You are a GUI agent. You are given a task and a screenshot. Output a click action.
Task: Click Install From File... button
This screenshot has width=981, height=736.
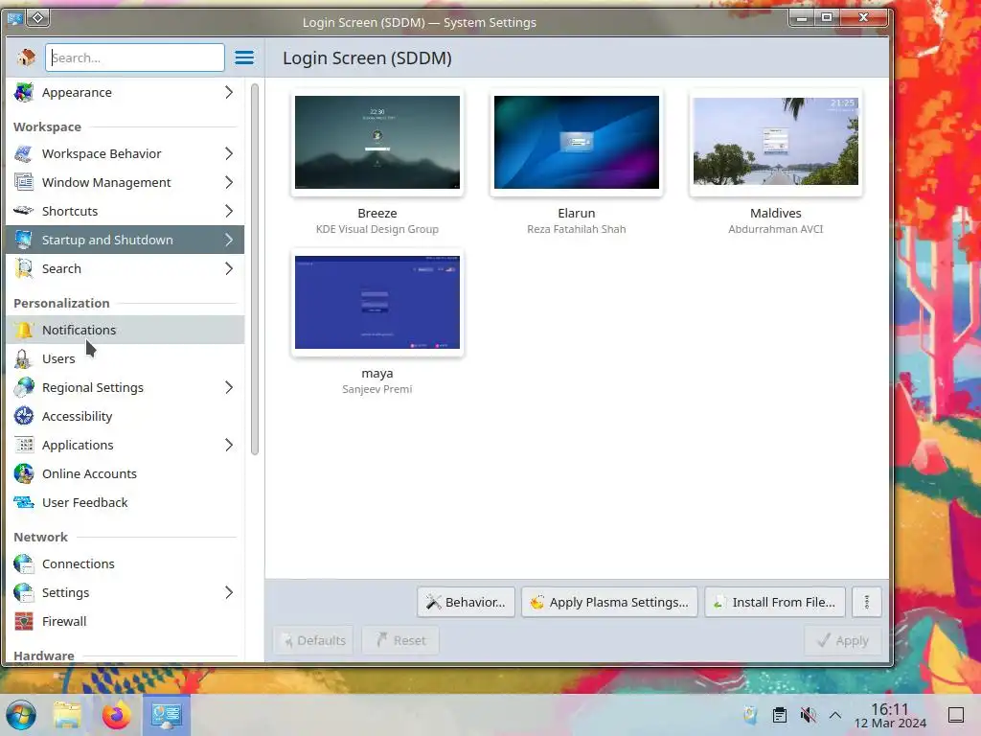point(775,602)
